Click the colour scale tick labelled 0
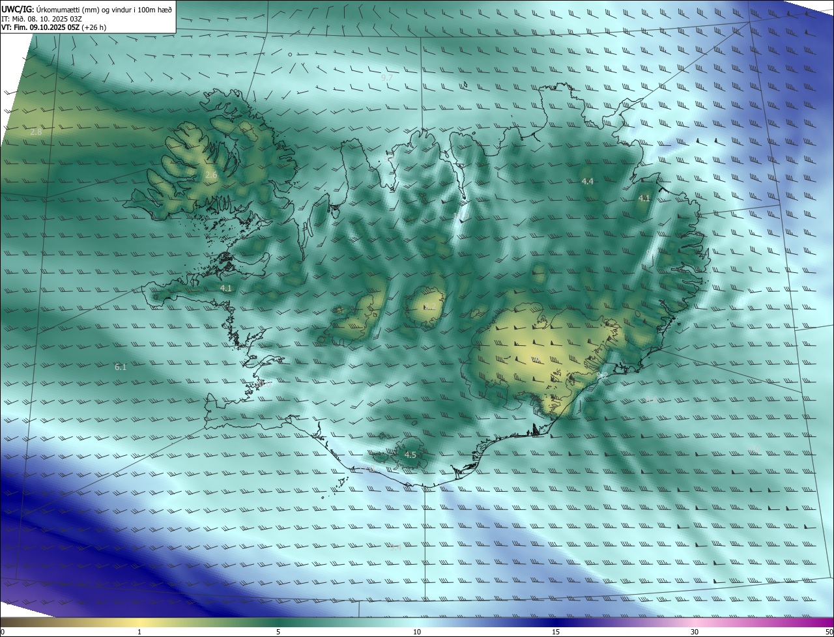Image resolution: width=834 pixels, height=637 pixels. (x=3, y=632)
